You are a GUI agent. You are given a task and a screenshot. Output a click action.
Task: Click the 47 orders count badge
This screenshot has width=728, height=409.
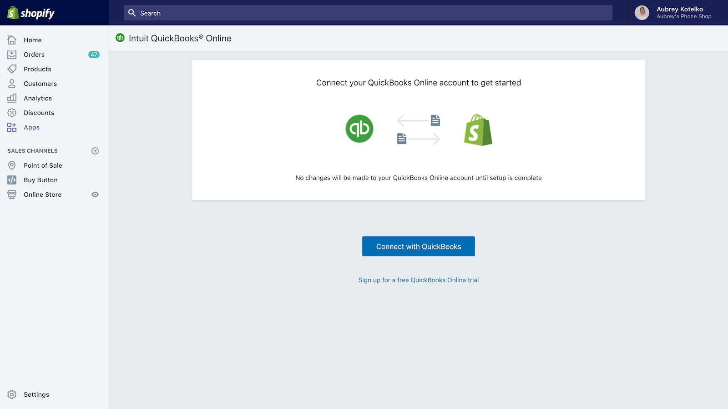[94, 55]
